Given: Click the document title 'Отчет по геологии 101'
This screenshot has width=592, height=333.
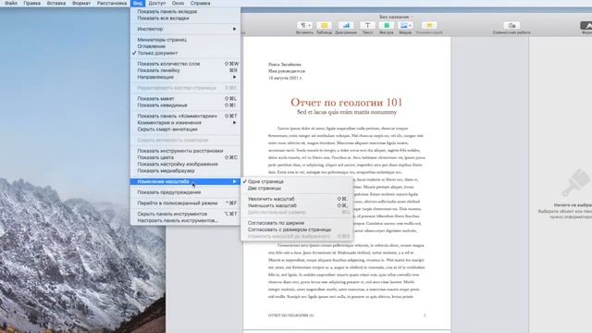Looking at the screenshot, I should click(347, 103).
